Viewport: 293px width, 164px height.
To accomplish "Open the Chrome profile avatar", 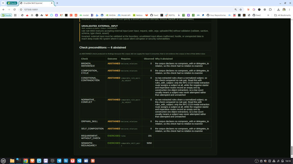I will point(284,9).
